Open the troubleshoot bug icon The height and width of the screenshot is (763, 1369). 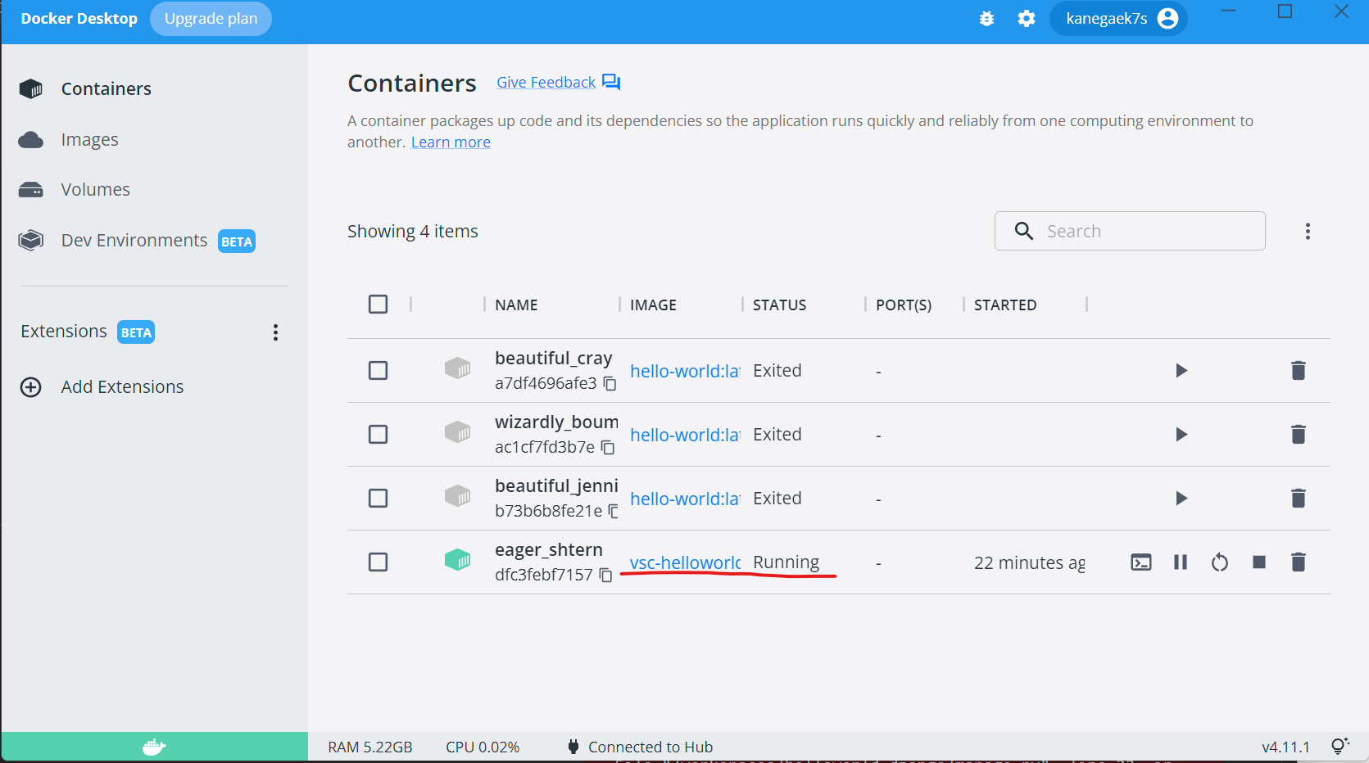tap(986, 19)
